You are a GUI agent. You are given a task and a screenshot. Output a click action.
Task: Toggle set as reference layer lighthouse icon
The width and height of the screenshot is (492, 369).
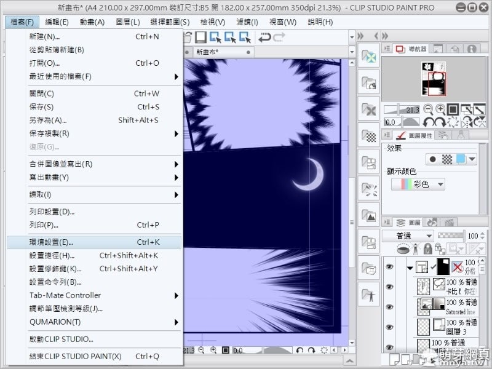coord(416,248)
